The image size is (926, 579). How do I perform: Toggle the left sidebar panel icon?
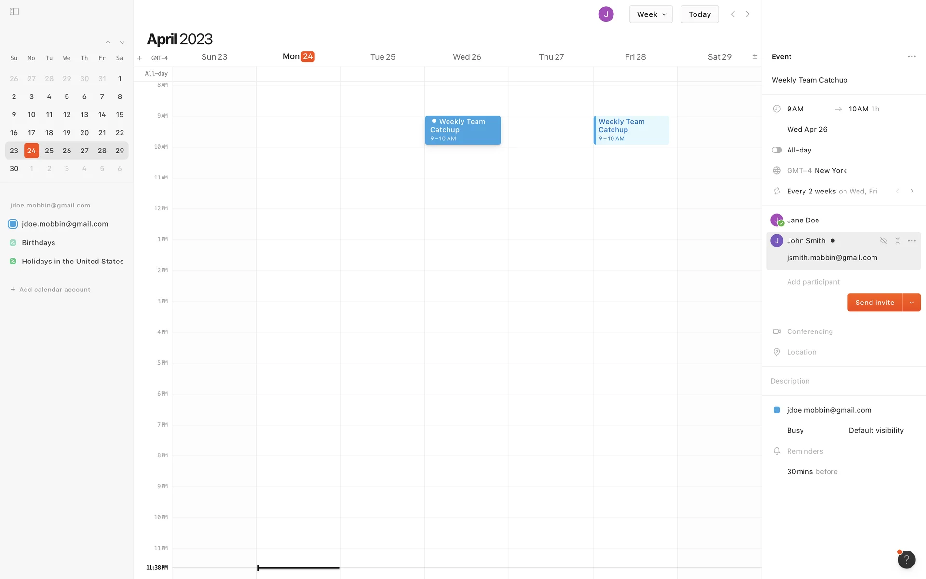point(14,12)
